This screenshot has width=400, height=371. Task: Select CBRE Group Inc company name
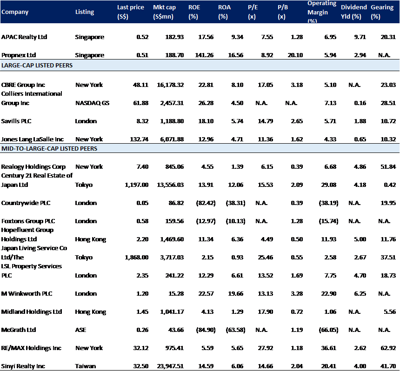click(23, 85)
